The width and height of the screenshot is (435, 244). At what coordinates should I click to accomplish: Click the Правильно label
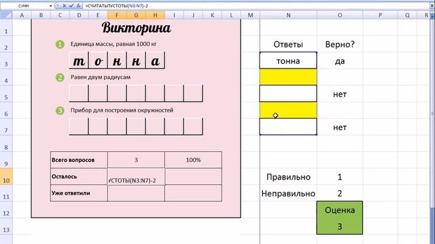(288, 177)
